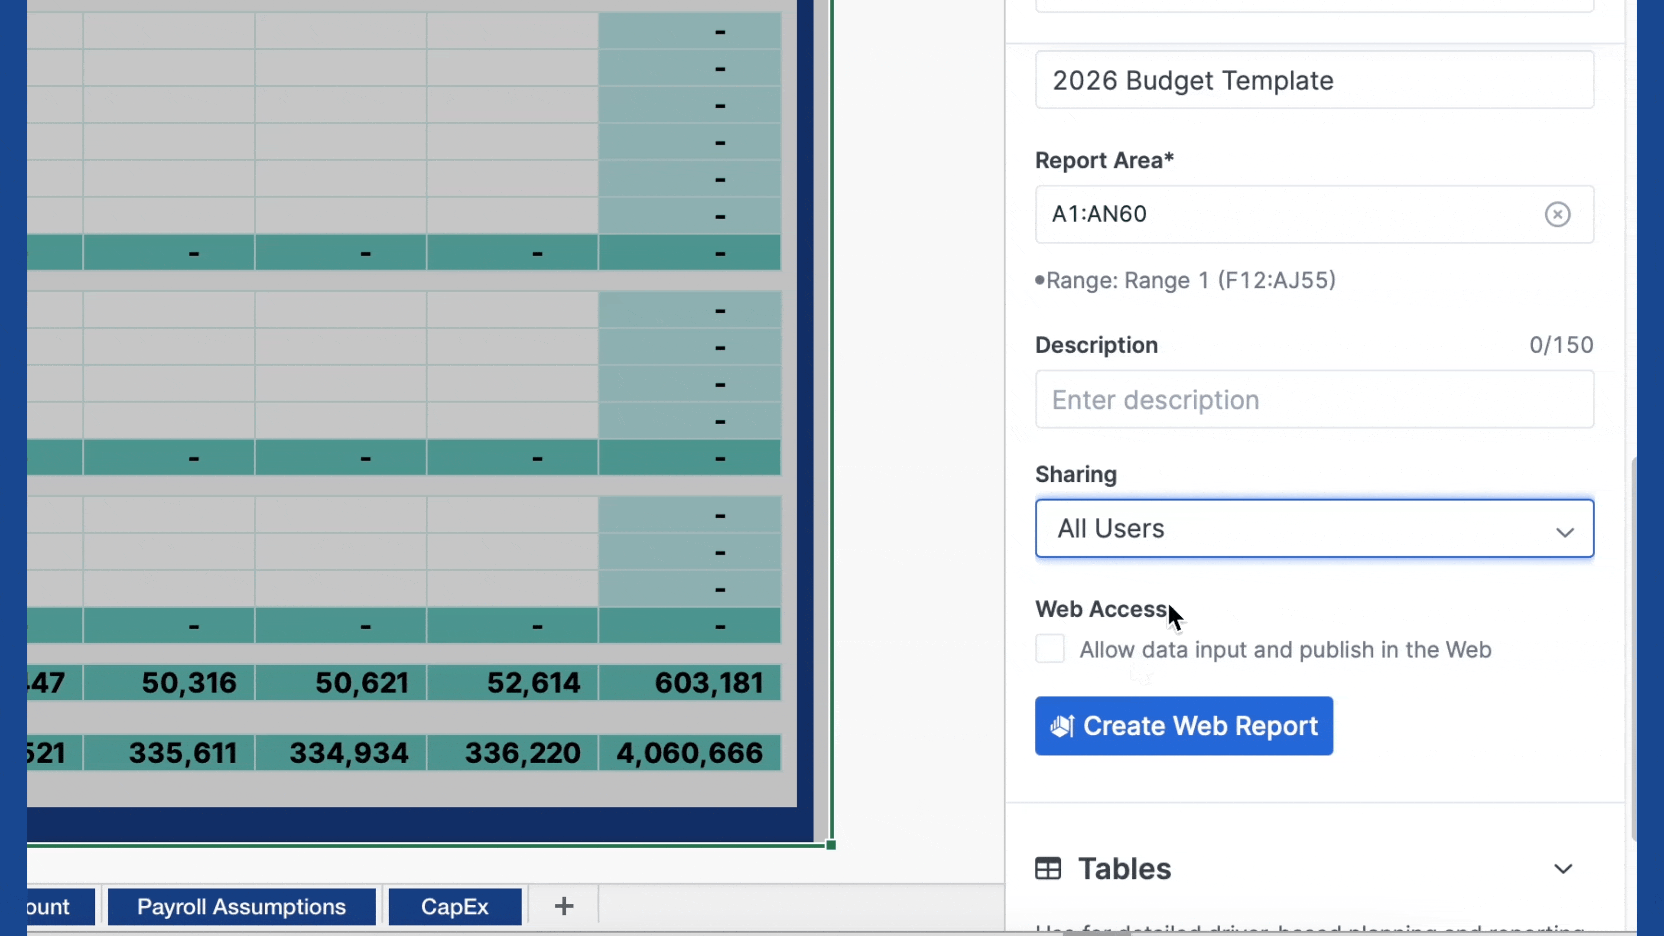The height and width of the screenshot is (936, 1664).
Task: Click the Enter description field
Action: coord(1314,399)
